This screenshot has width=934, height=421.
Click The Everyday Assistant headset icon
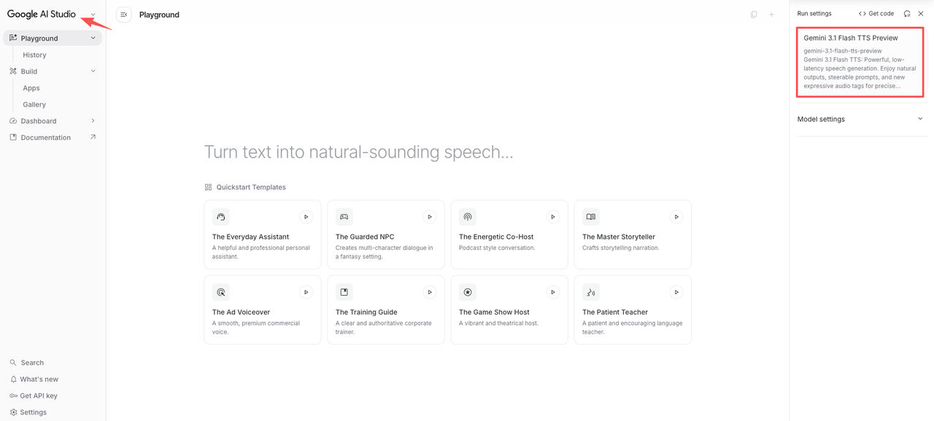(221, 217)
